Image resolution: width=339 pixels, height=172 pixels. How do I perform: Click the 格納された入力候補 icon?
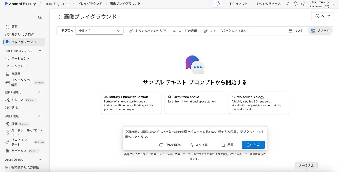pyautogui.click(x=8, y=167)
